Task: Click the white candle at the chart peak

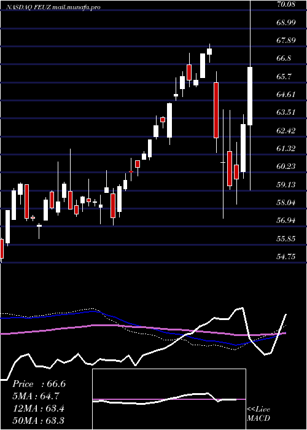Action: pyautogui.click(x=210, y=52)
